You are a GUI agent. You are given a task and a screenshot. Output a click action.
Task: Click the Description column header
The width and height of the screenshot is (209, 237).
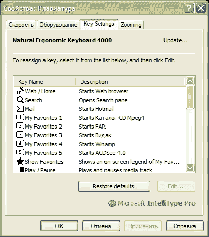[130, 82]
